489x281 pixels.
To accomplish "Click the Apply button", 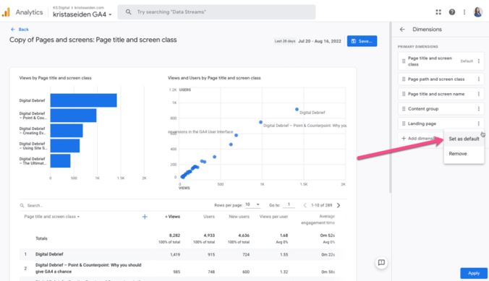I will coord(474,273).
